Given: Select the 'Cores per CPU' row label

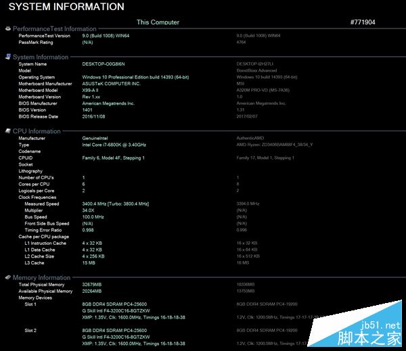Looking at the screenshot, I should pyautogui.click(x=34, y=185).
